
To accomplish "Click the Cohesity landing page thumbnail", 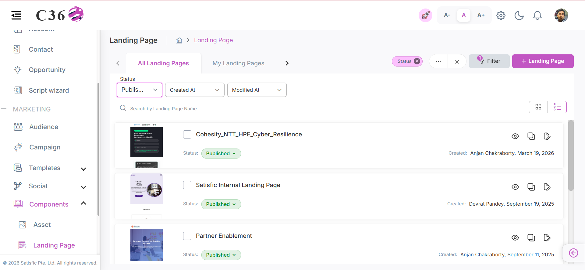I will 147,146.
